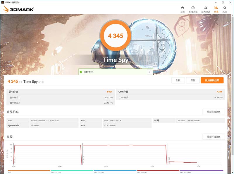234x174 pixels.
Task: Maximize the 3DMark window
Action: 223,2
